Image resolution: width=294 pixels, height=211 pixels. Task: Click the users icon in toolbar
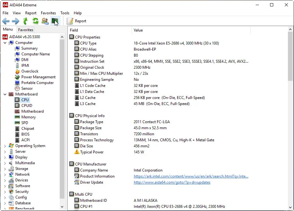point(45,21)
